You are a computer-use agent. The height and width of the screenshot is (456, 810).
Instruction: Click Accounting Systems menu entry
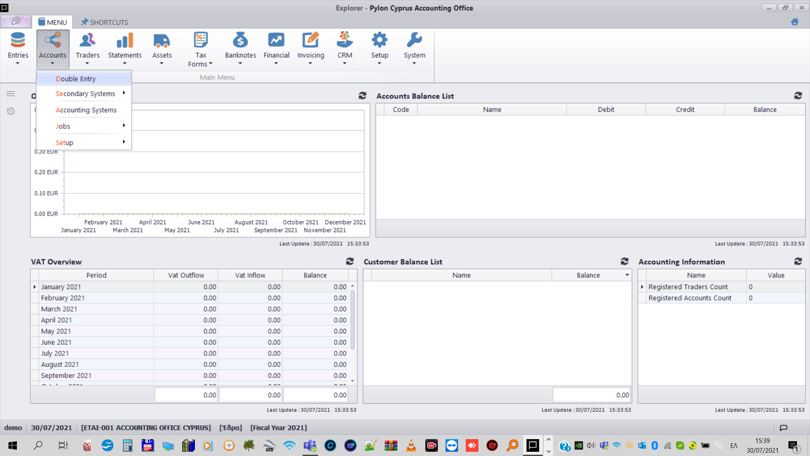click(86, 110)
